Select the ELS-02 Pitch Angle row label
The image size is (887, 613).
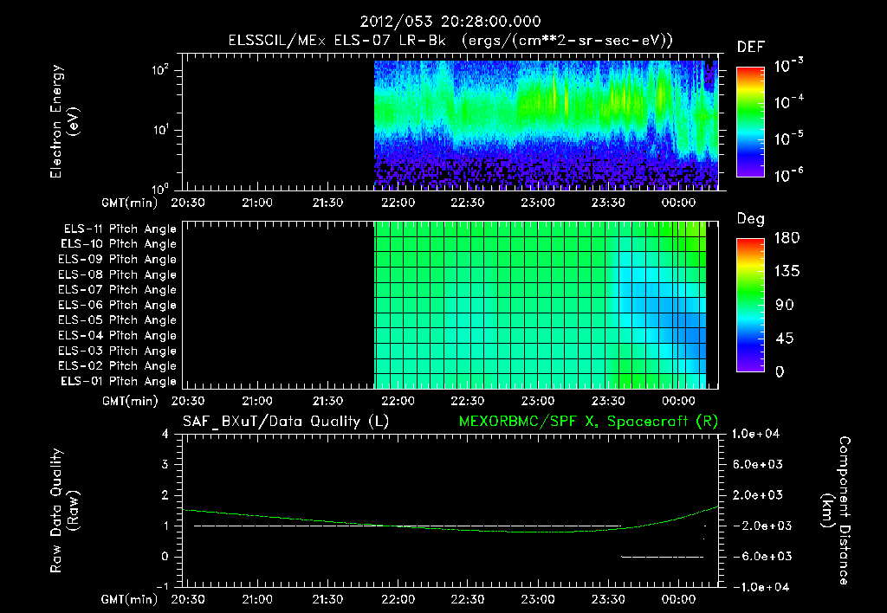coord(118,366)
